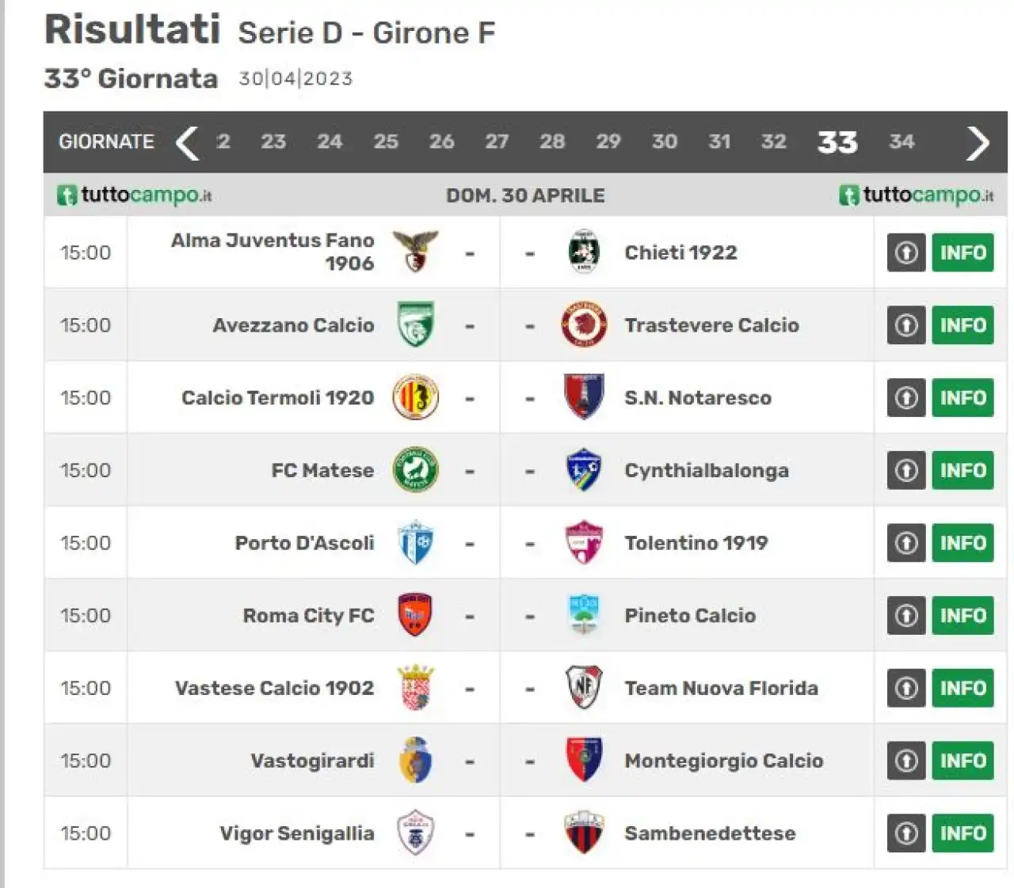Click the upload arrow icon for Chieti 1922 match

click(906, 252)
